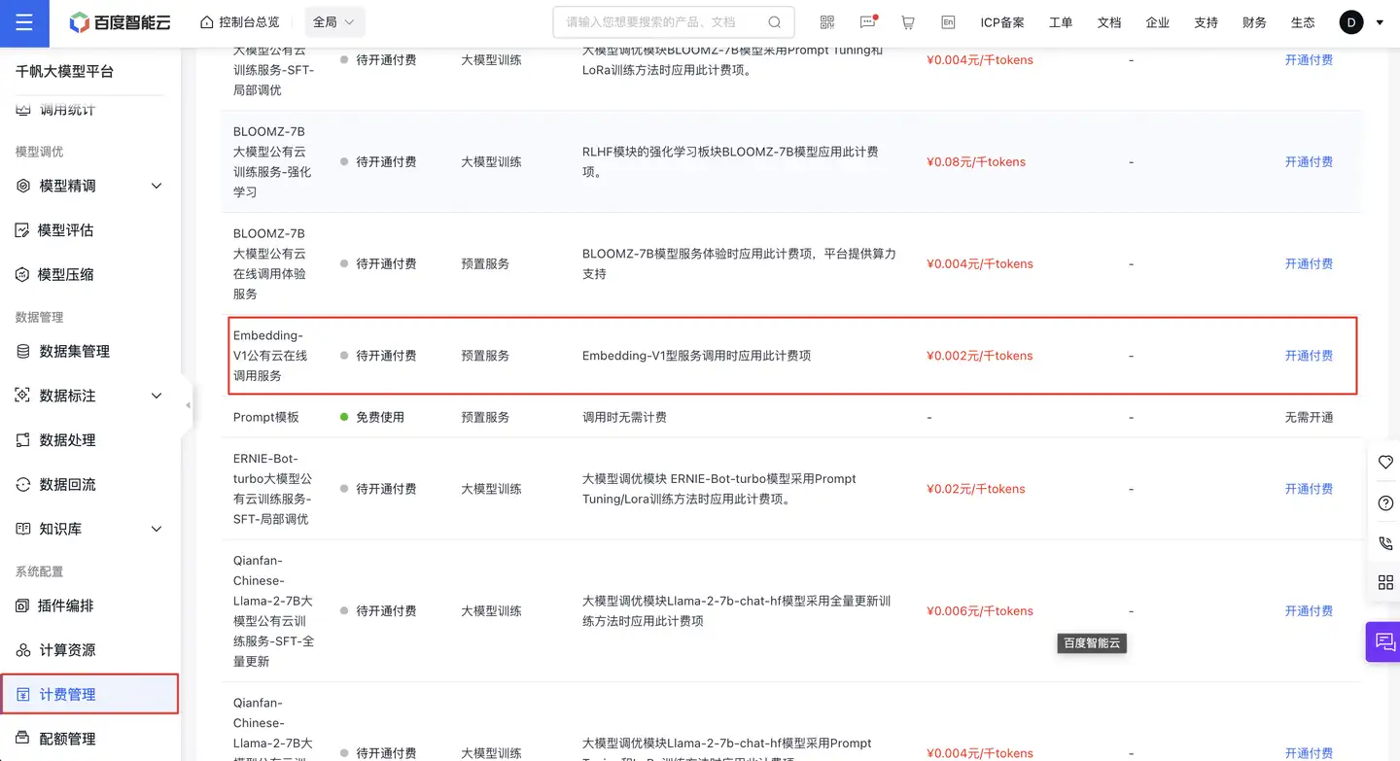The width and height of the screenshot is (1400, 761).
Task: Open the messages notification icon
Action: click(x=868, y=22)
